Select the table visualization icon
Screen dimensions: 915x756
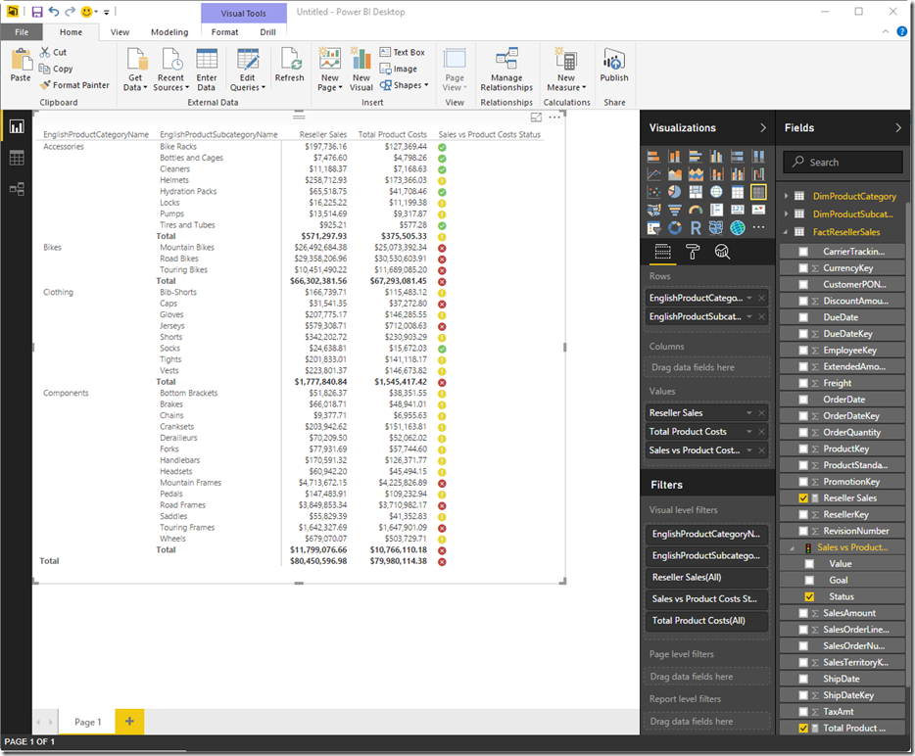point(738,192)
